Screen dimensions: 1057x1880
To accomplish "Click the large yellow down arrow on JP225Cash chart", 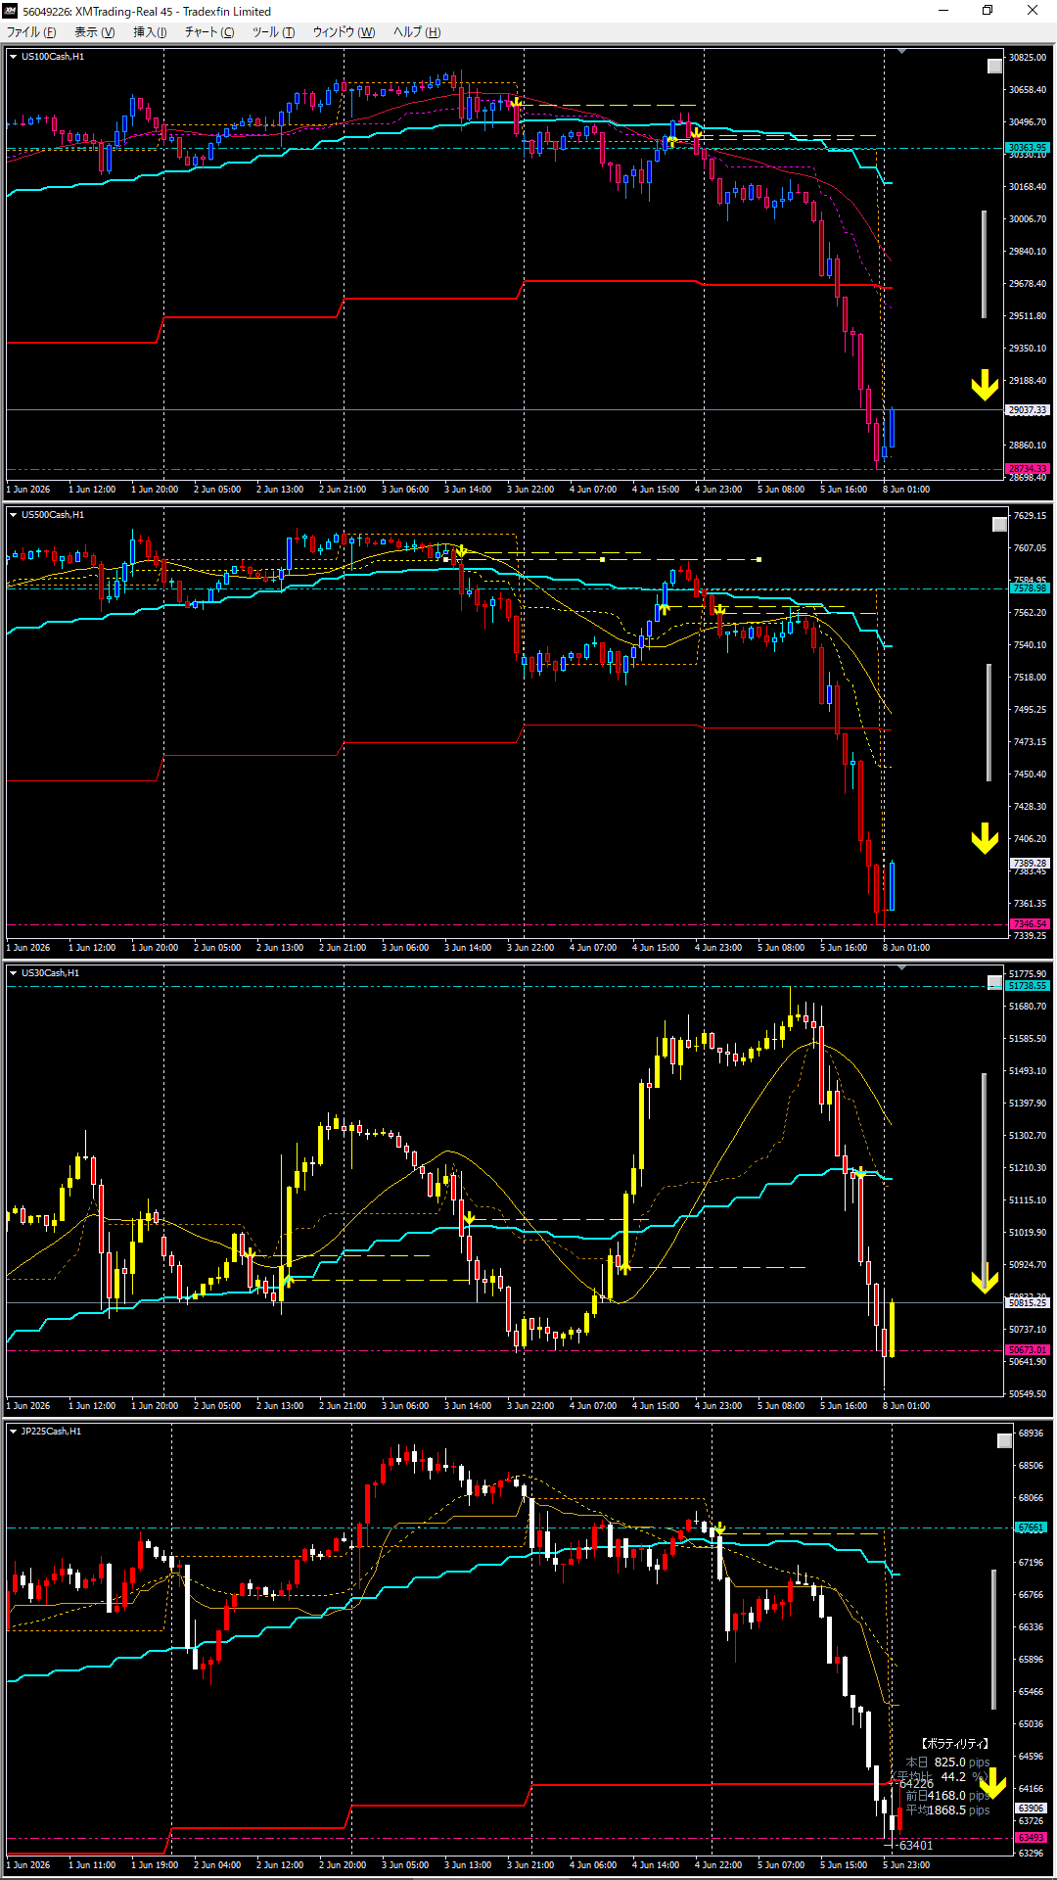I will coord(993,1784).
